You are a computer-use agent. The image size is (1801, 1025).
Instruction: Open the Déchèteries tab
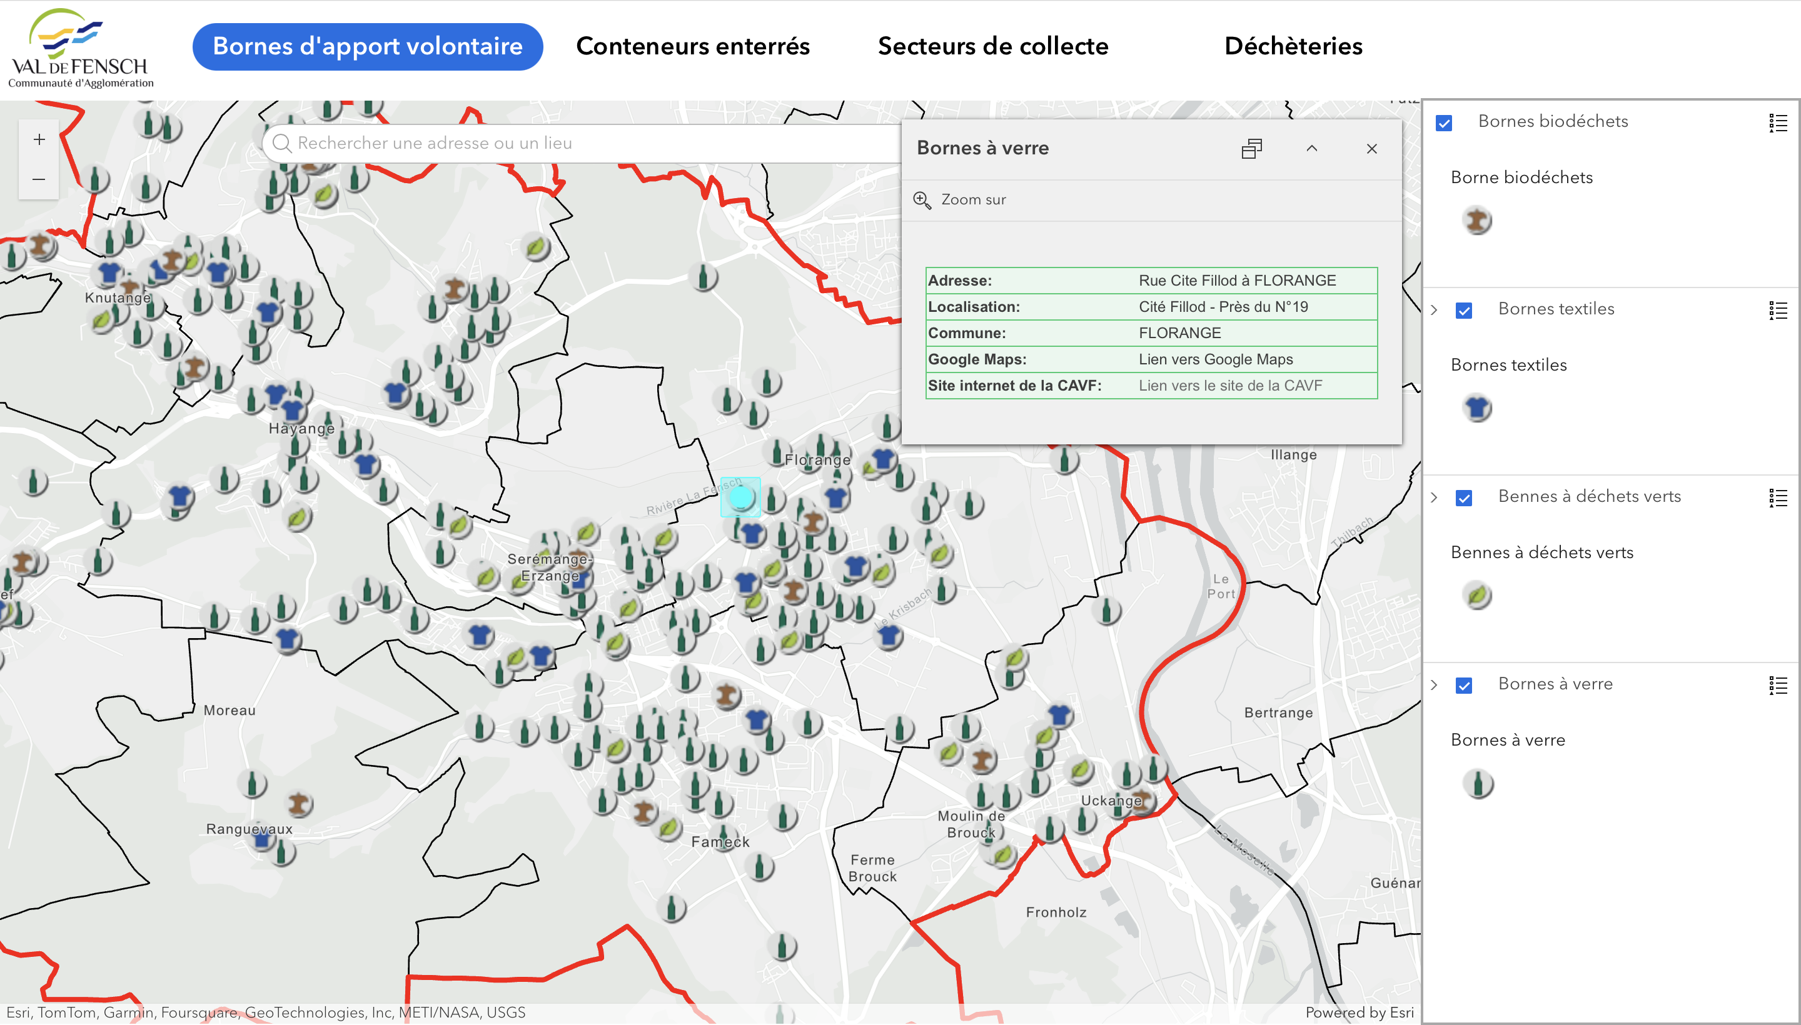(1293, 46)
